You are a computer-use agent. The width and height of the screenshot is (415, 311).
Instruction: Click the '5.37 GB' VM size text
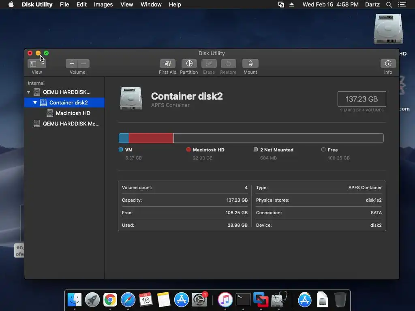tap(133, 158)
